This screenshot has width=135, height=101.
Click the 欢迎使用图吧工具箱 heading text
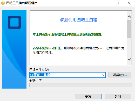(x=79, y=20)
